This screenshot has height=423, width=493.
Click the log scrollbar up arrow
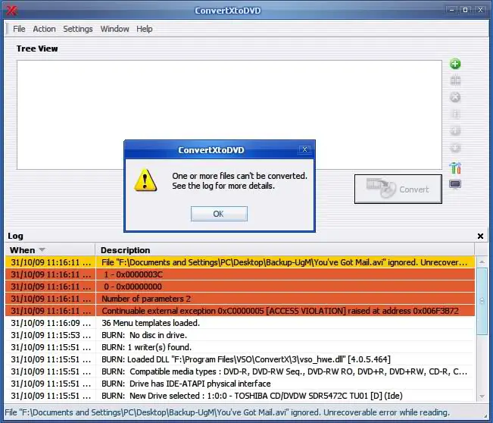point(482,262)
